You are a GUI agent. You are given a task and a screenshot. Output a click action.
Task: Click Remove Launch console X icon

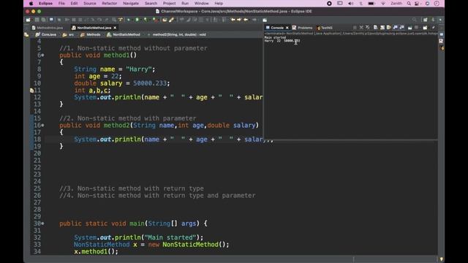coord(361,28)
